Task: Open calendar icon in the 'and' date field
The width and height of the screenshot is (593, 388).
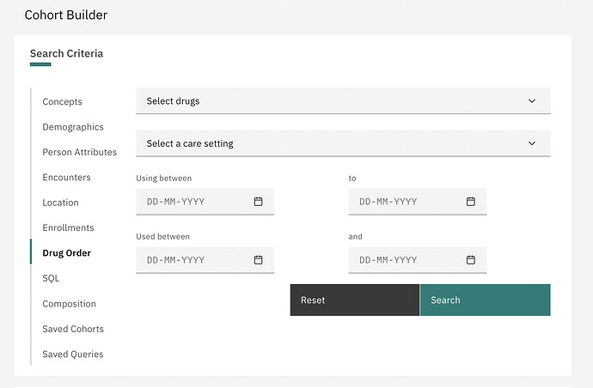Action: tap(471, 260)
